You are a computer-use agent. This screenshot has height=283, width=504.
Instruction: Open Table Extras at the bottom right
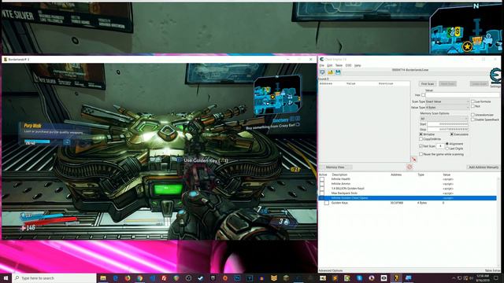pos(492,270)
